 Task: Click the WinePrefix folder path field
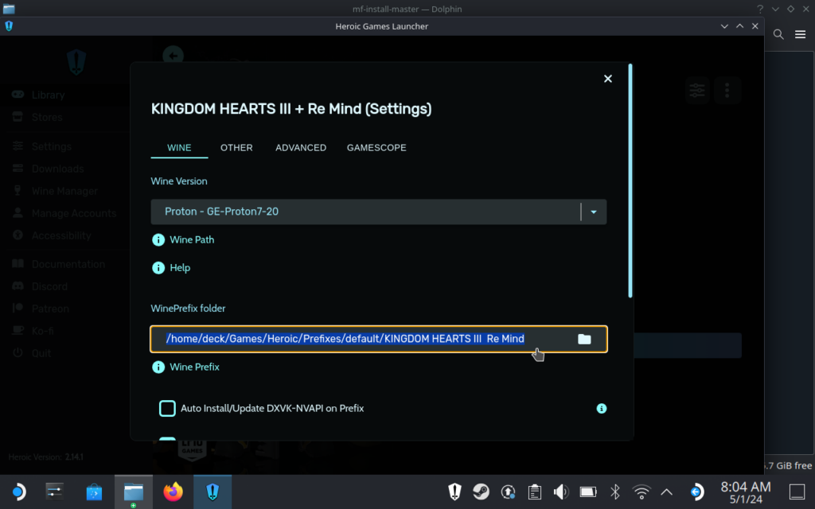378,339
